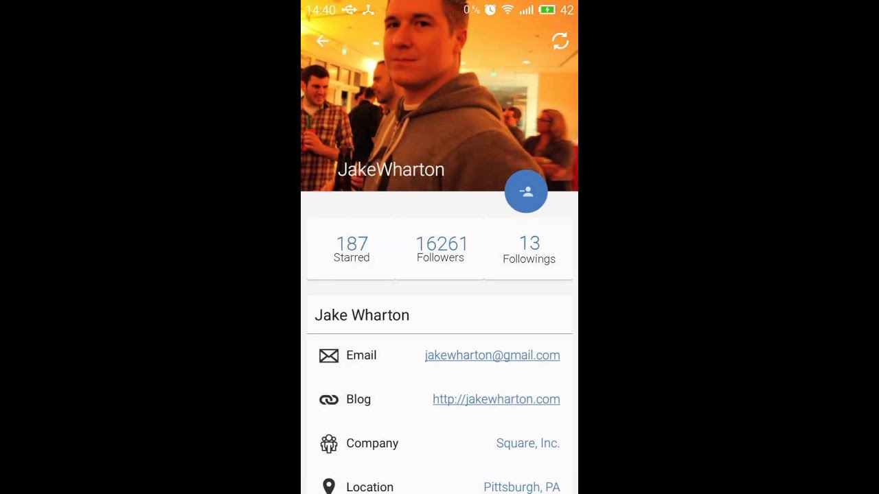Tap the Jake Wharton name heading
The height and width of the screenshot is (494, 879).
tap(362, 315)
